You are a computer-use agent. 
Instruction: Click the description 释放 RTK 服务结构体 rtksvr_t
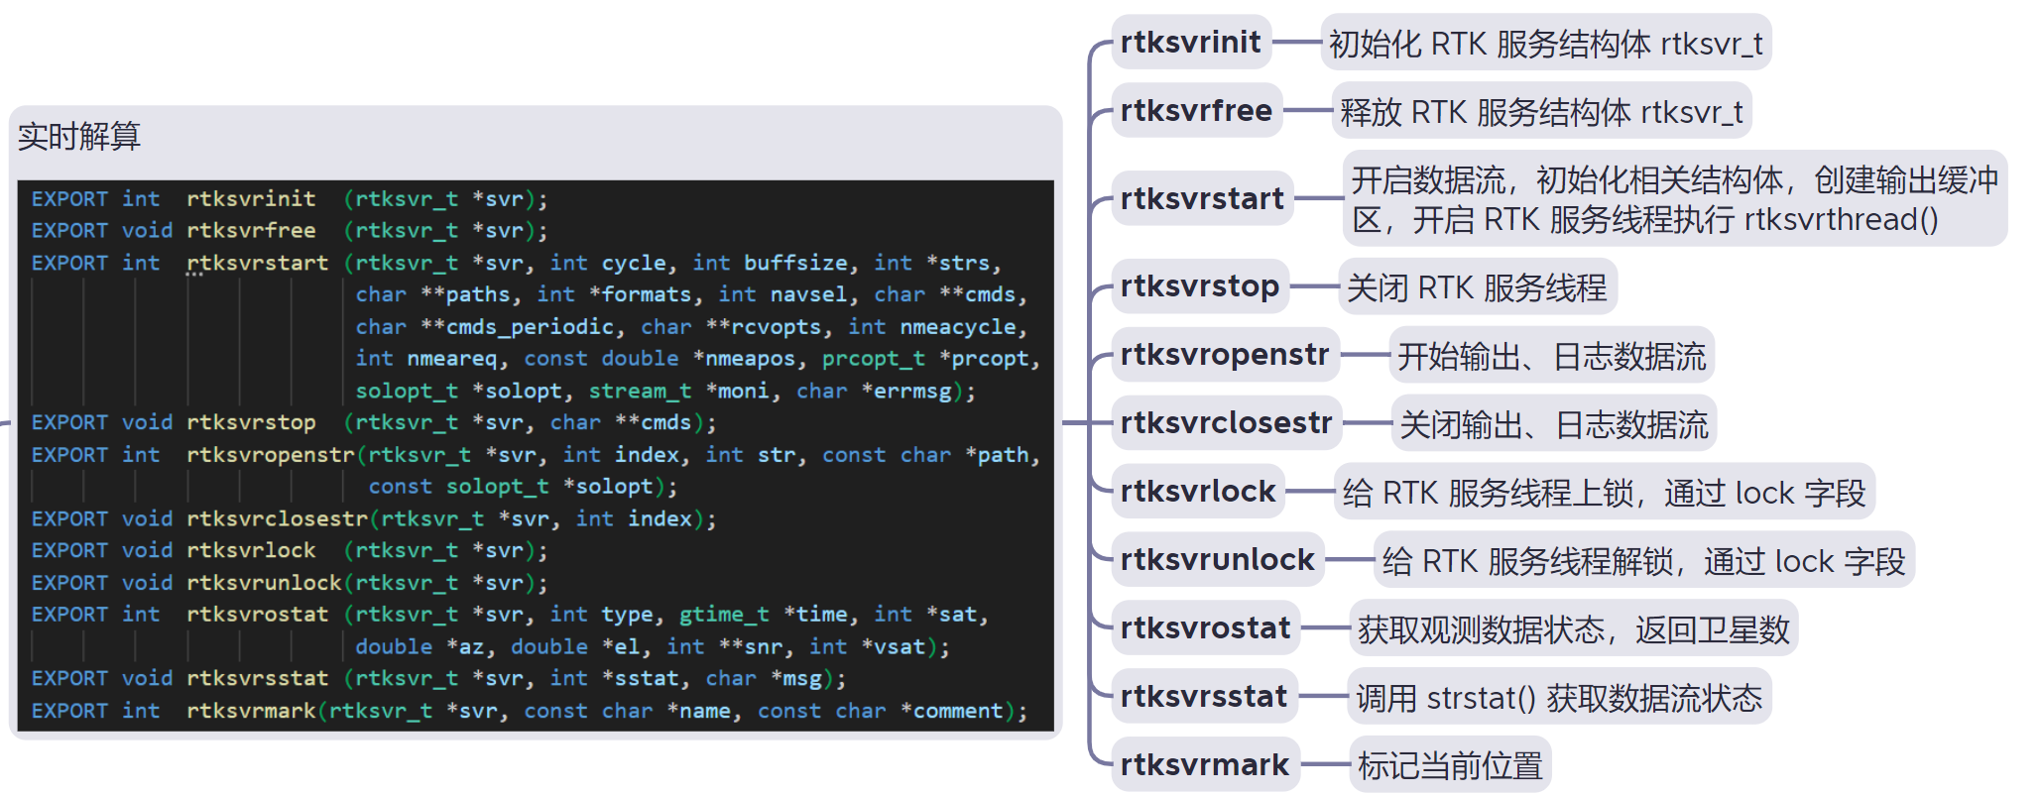point(1541,111)
